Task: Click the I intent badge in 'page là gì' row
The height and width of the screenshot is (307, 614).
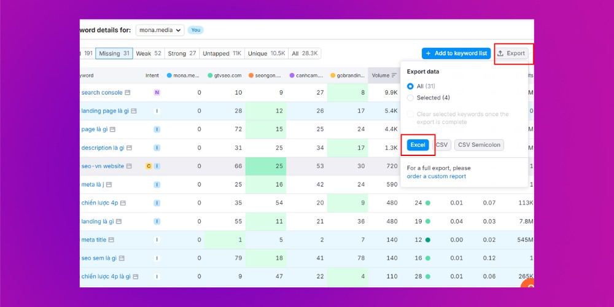Action: tap(157, 129)
